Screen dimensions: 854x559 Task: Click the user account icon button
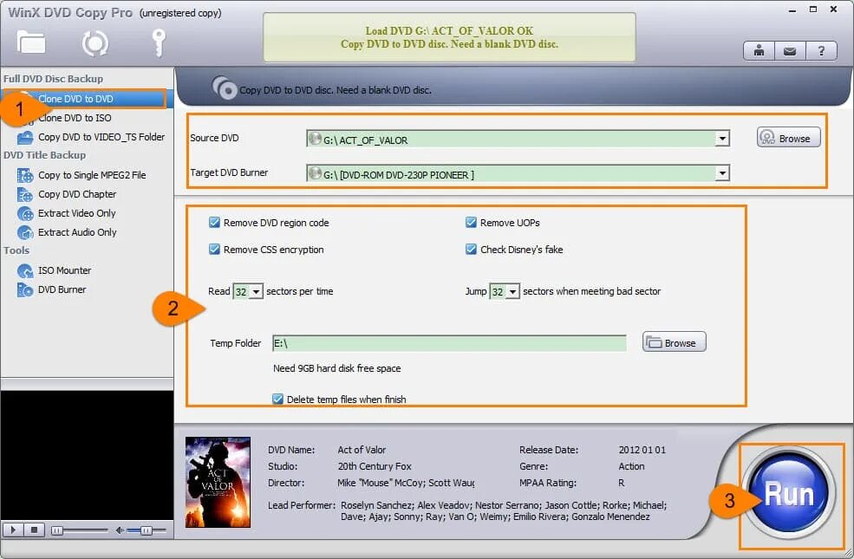coord(759,50)
